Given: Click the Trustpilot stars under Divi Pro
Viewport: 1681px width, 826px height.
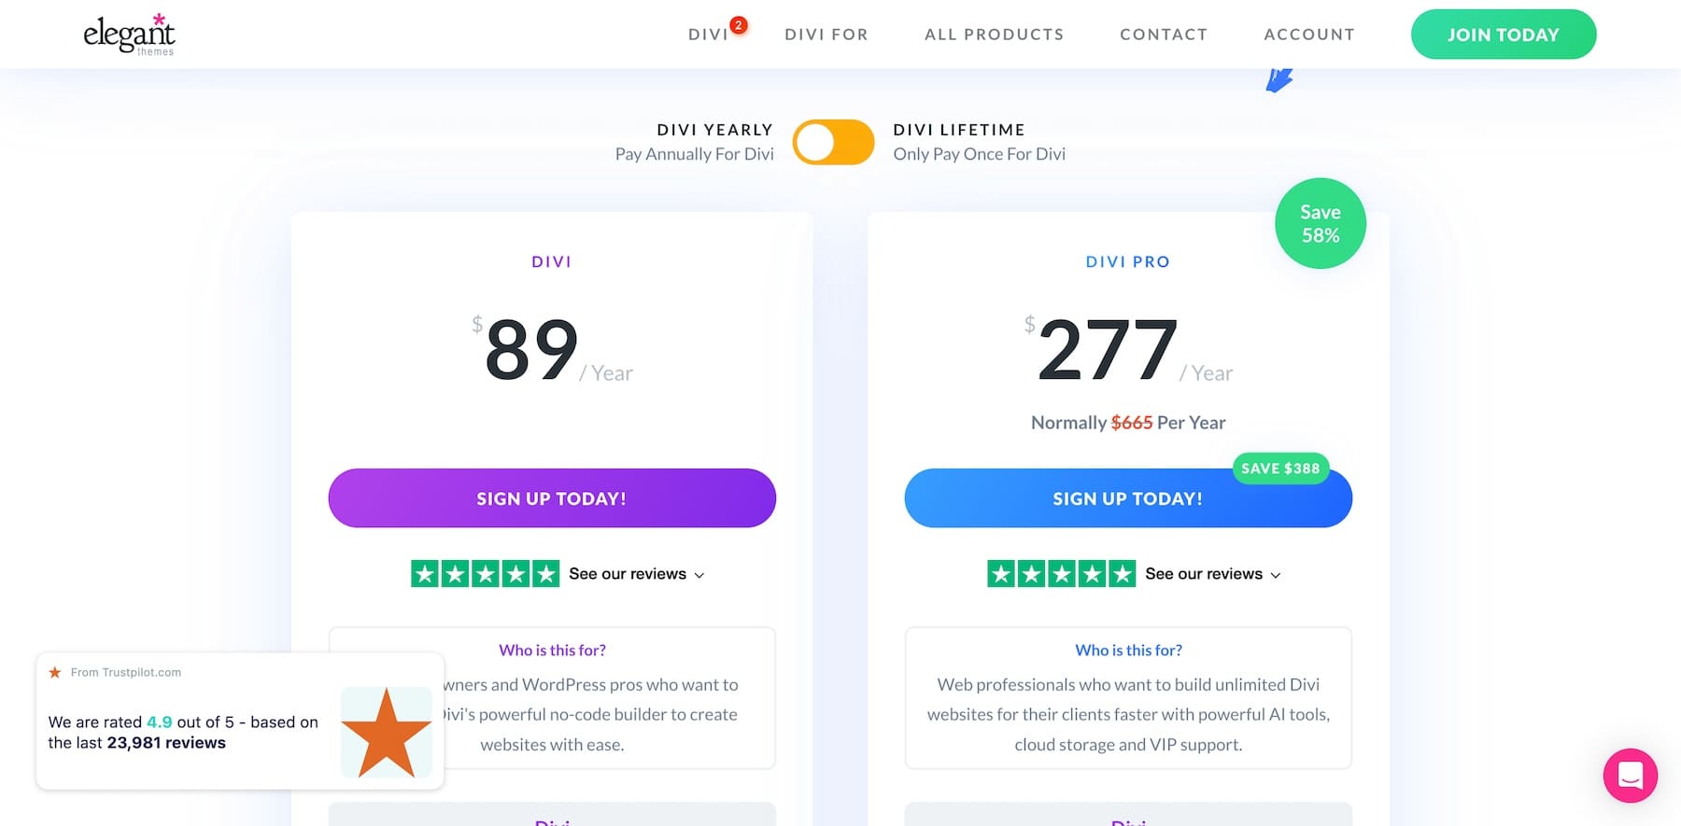Looking at the screenshot, I should [1060, 573].
